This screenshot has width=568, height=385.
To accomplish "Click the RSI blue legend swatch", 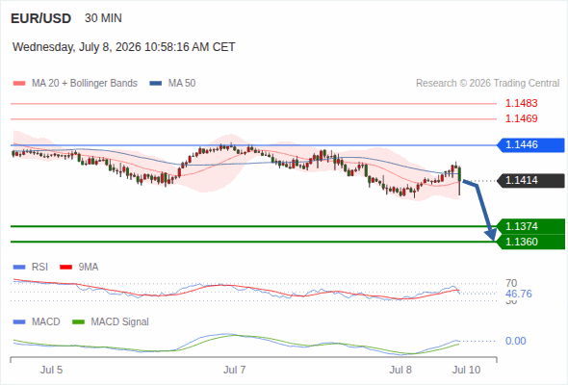I will point(19,268).
